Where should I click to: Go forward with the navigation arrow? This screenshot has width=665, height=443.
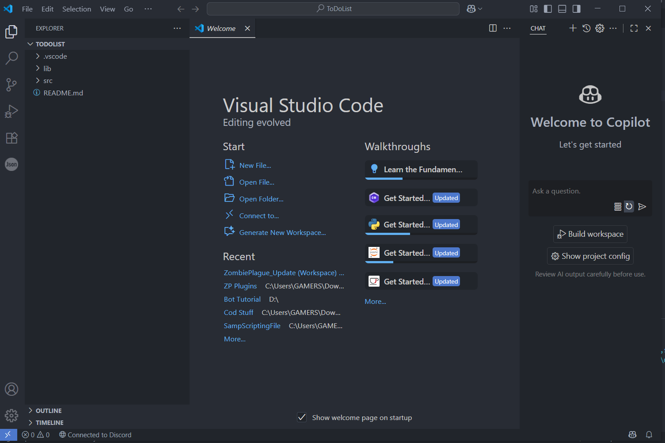click(195, 9)
